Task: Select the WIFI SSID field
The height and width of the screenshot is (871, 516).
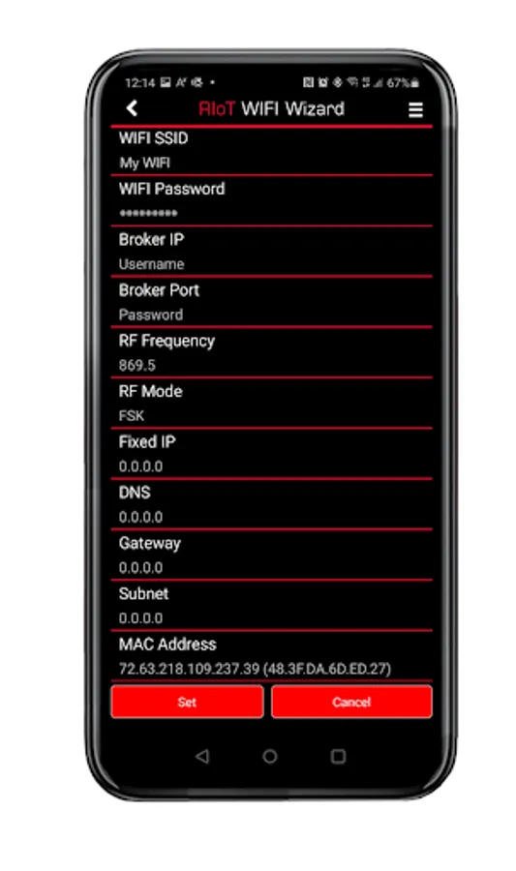Action: tap(272, 151)
